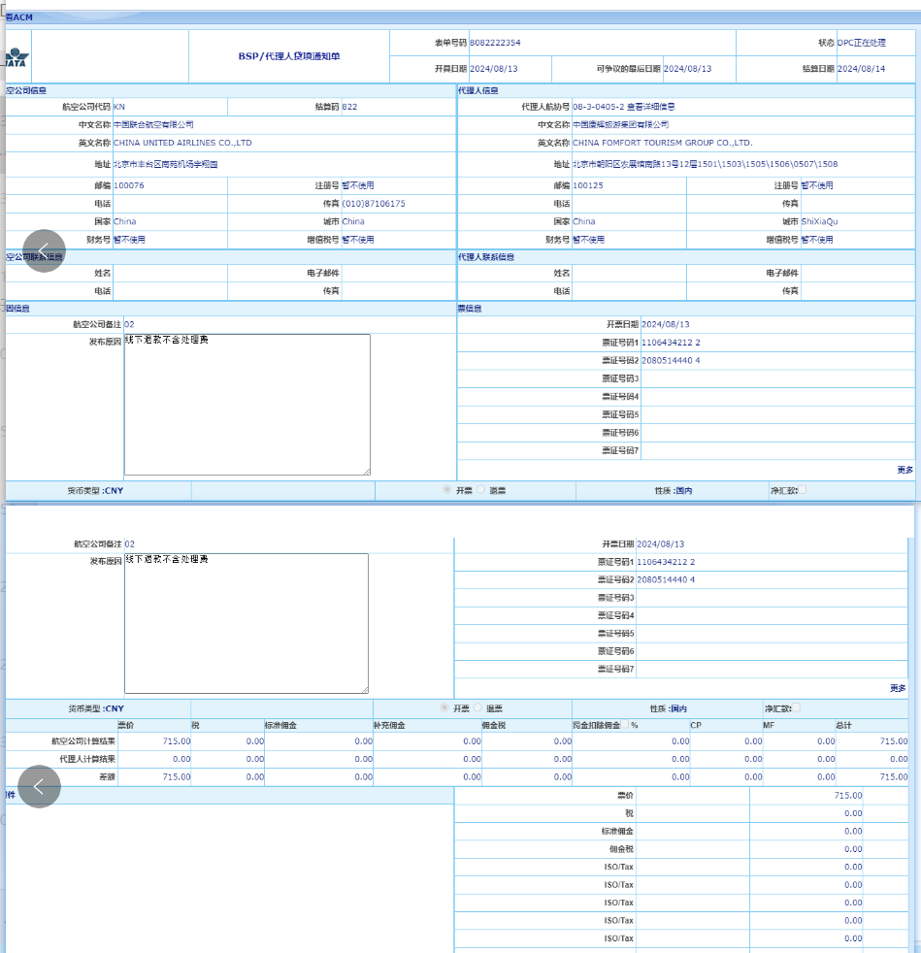Click the IATA logo in the header

point(16,58)
